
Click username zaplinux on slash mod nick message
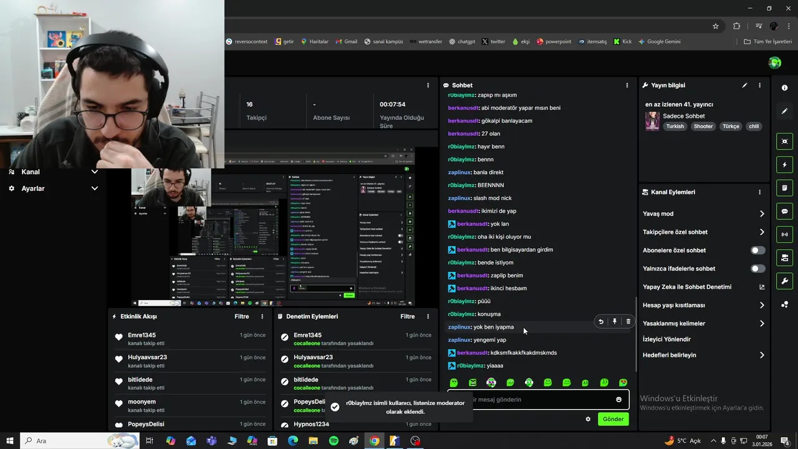[459, 198]
